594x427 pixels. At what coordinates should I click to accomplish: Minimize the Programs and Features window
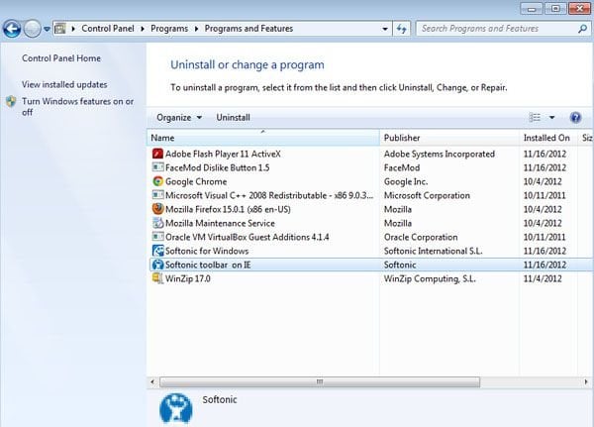click(x=532, y=8)
